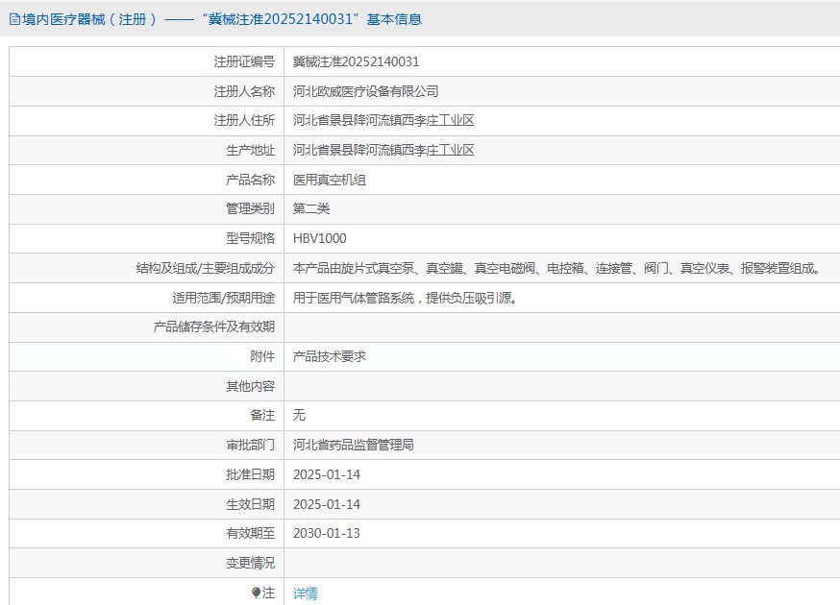Click the 生产地址 label
This screenshot has height=605, width=840.
tap(250, 150)
